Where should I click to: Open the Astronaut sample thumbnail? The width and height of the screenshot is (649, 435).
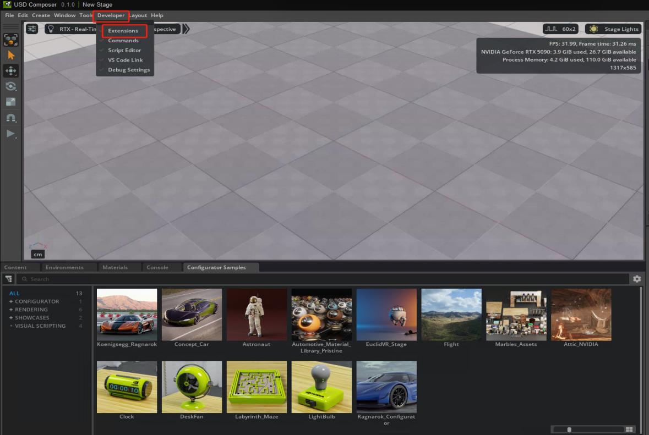pyautogui.click(x=257, y=315)
